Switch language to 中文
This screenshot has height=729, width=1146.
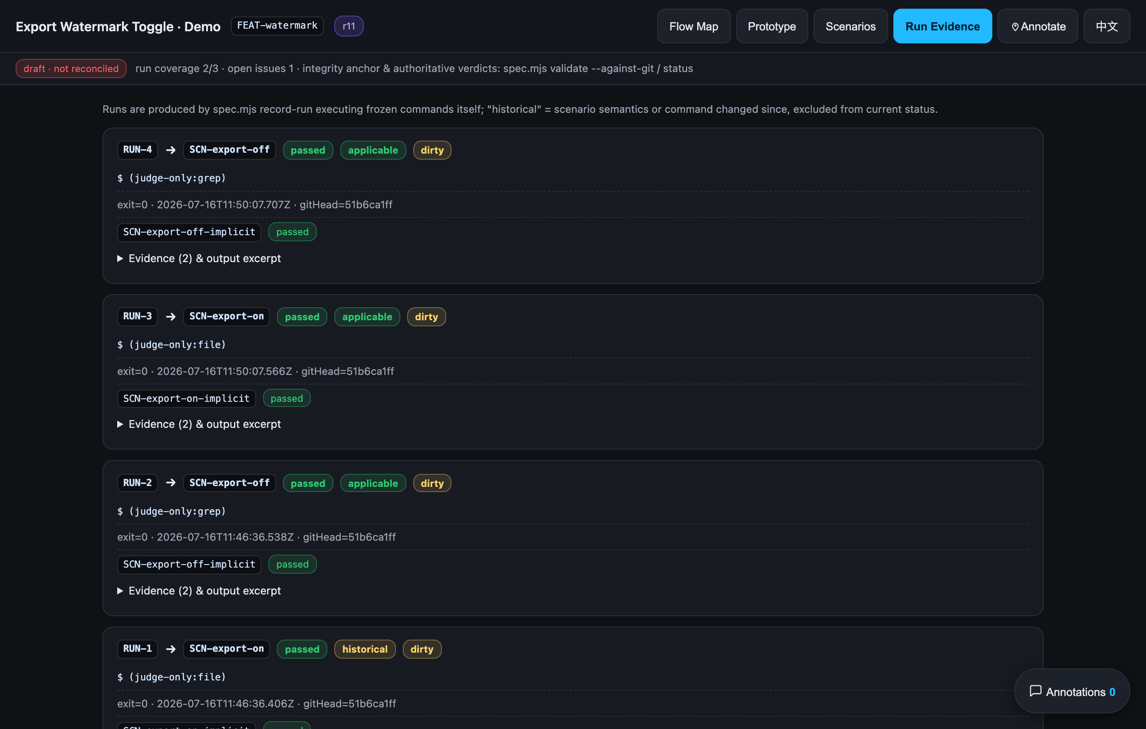(x=1106, y=26)
